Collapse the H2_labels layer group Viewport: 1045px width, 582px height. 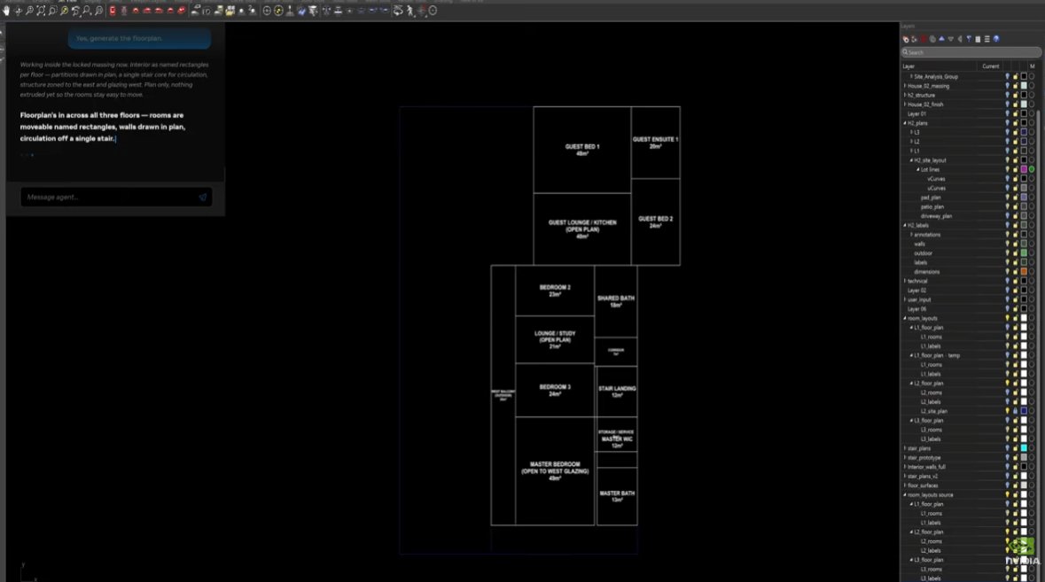(904, 225)
